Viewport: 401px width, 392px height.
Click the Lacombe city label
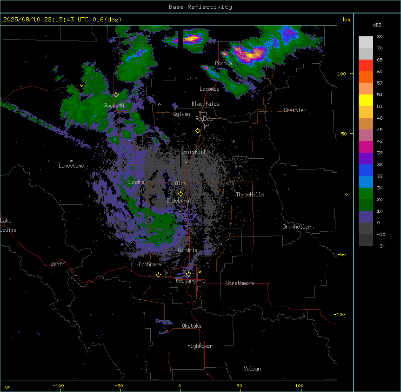click(x=209, y=89)
